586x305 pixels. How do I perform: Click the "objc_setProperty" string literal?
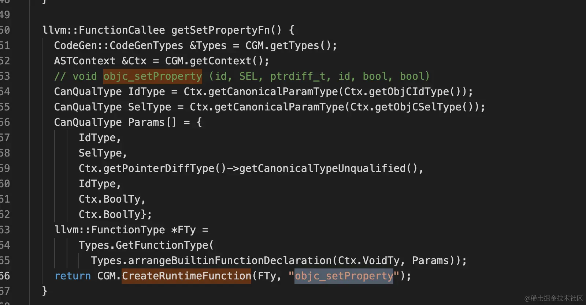tap(344, 276)
